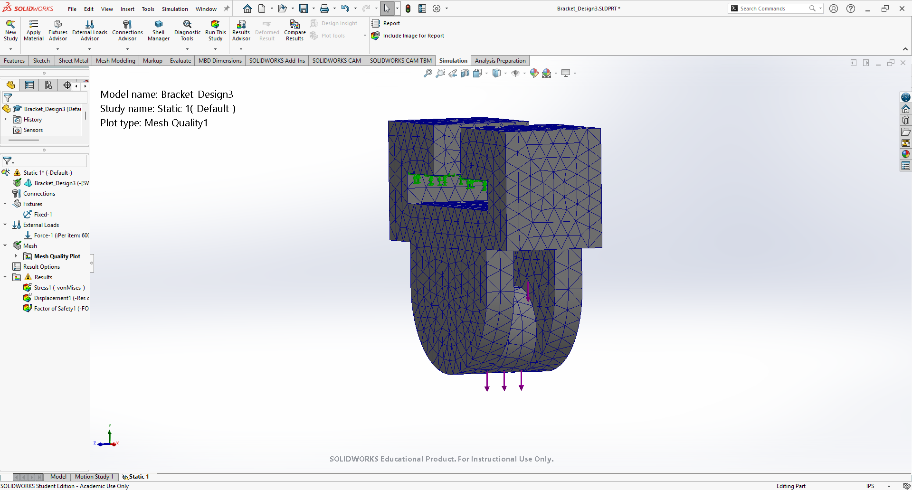Image resolution: width=912 pixels, height=490 pixels.
Task: Open the New Study dropdown arrow
Action: [10, 49]
